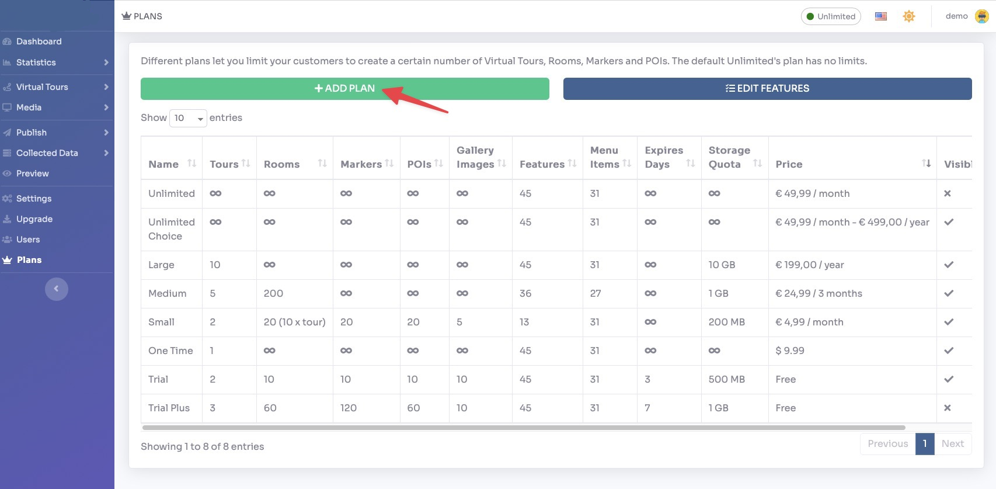The image size is (996, 489).
Task: Expand the Virtual Tours sidebar menu
Action: click(x=56, y=87)
